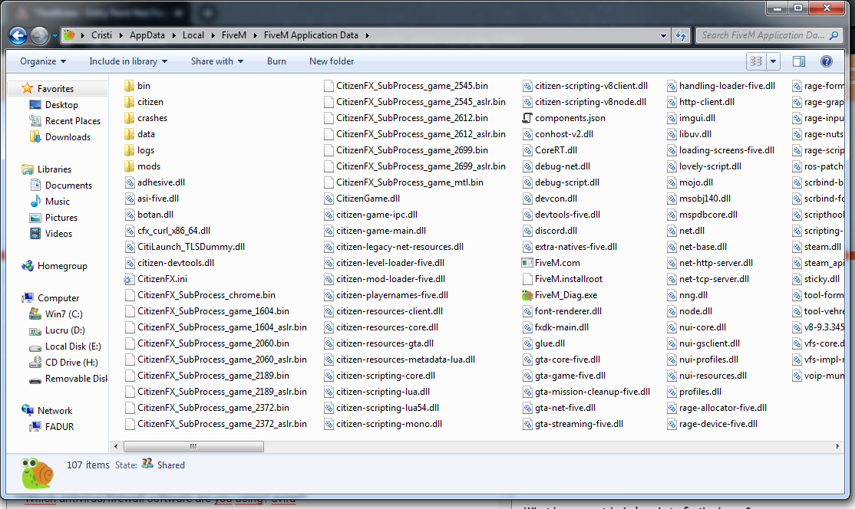This screenshot has width=855, height=509.
Task: Click the Forward navigation arrow
Action: click(39, 35)
